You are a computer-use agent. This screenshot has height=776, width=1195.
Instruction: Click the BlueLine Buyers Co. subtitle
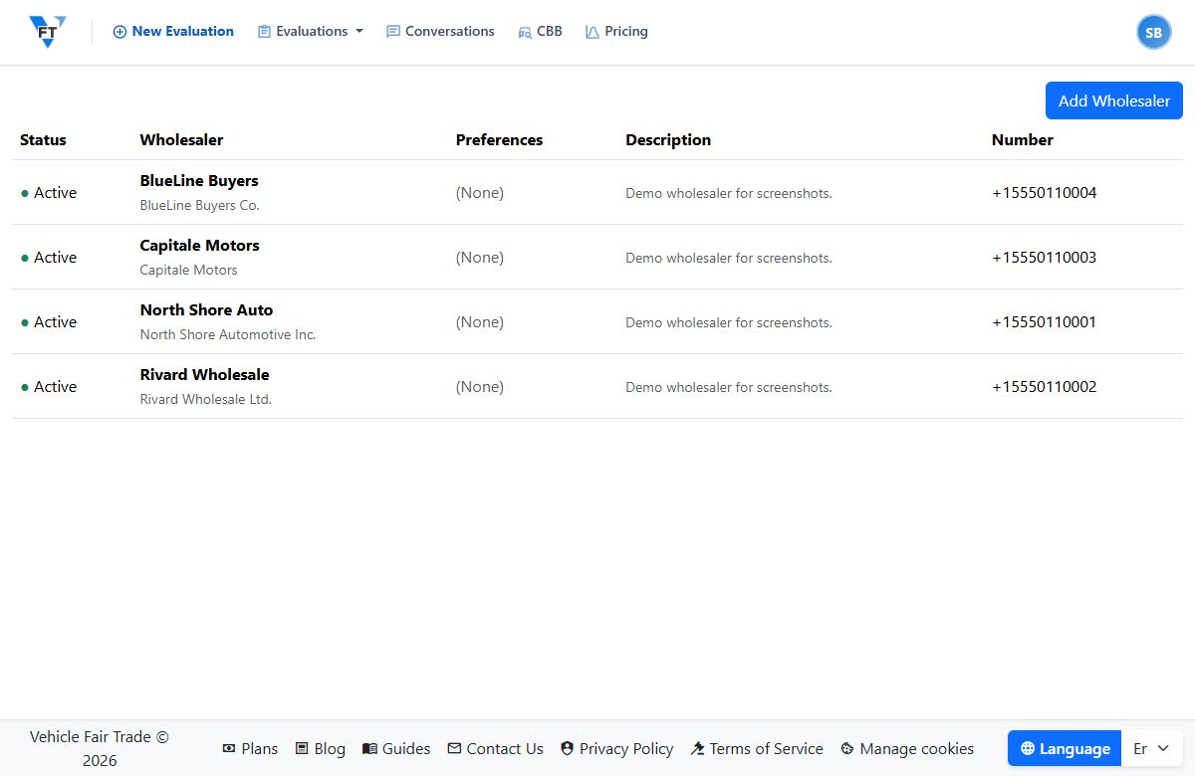(x=199, y=206)
